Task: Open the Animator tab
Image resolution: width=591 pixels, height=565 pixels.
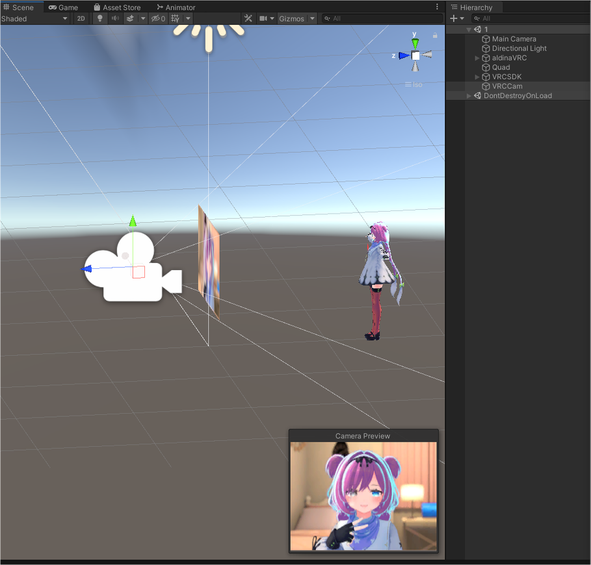Action: (x=176, y=7)
